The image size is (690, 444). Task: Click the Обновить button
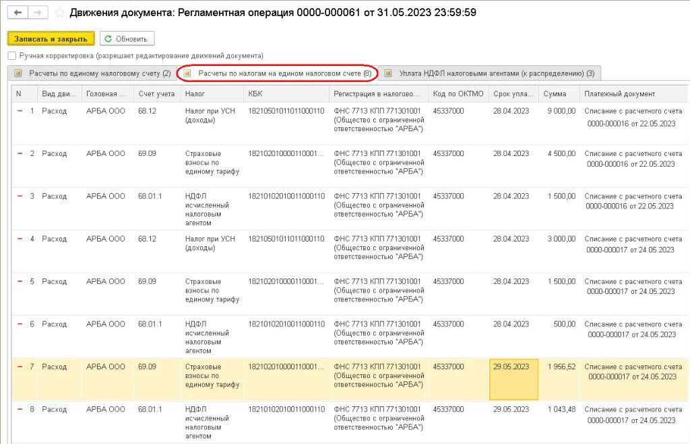point(127,38)
